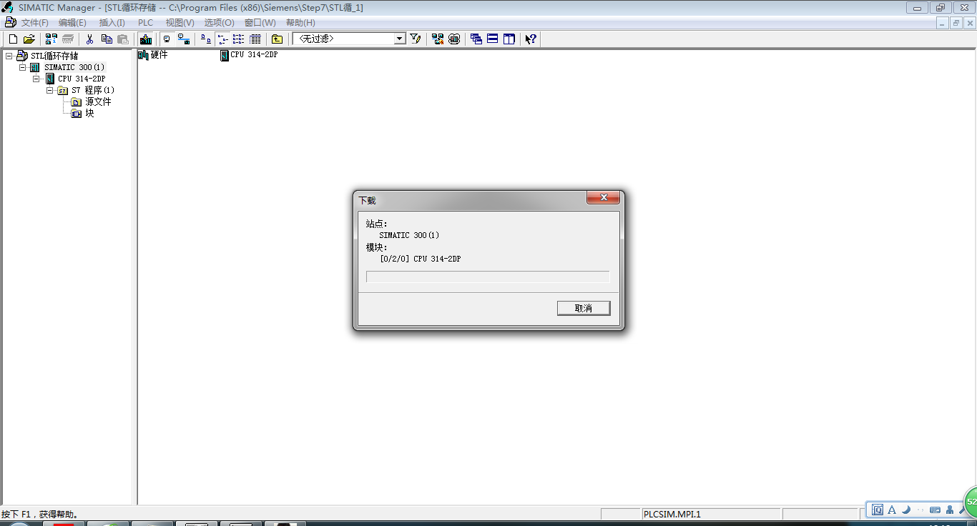Select S7 程序(1) in the project tree

coord(93,90)
